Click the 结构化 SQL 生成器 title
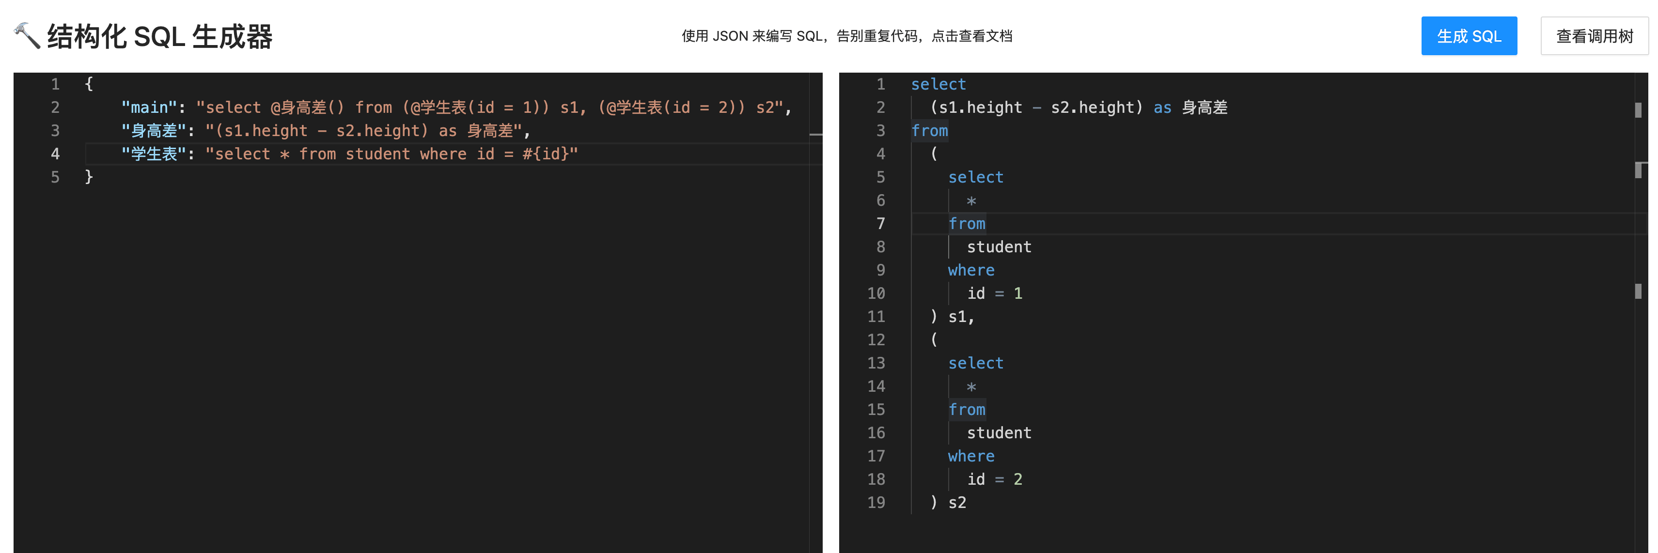 pos(159,37)
